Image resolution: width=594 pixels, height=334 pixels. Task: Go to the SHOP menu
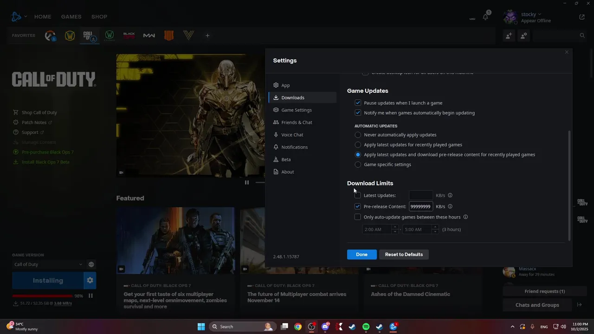point(99,17)
